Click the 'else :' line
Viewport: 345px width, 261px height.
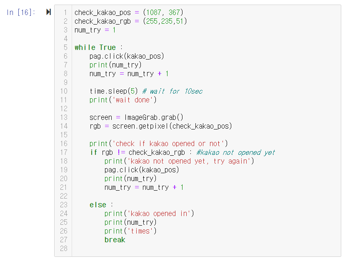(x=101, y=205)
